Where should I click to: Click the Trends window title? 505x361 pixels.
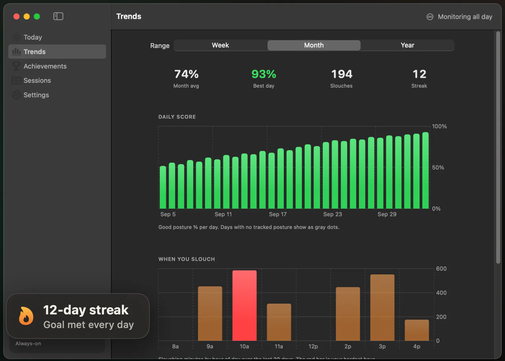(x=129, y=16)
